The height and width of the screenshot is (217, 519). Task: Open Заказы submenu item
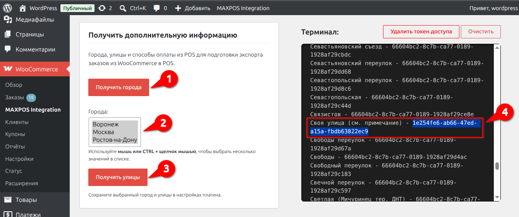tap(14, 97)
